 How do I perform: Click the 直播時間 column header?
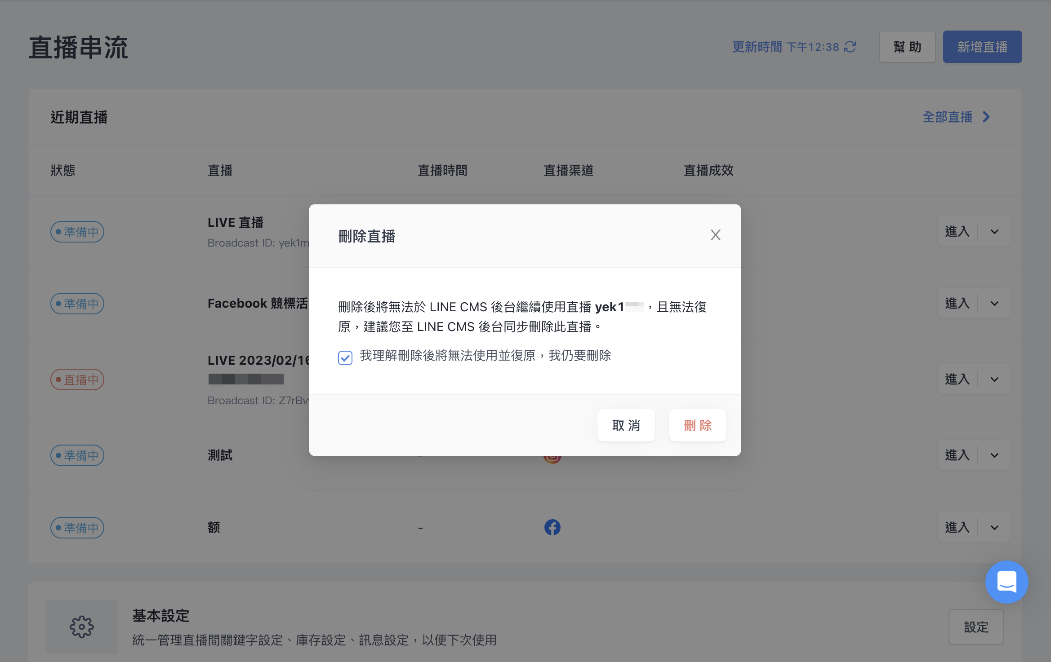(x=443, y=171)
